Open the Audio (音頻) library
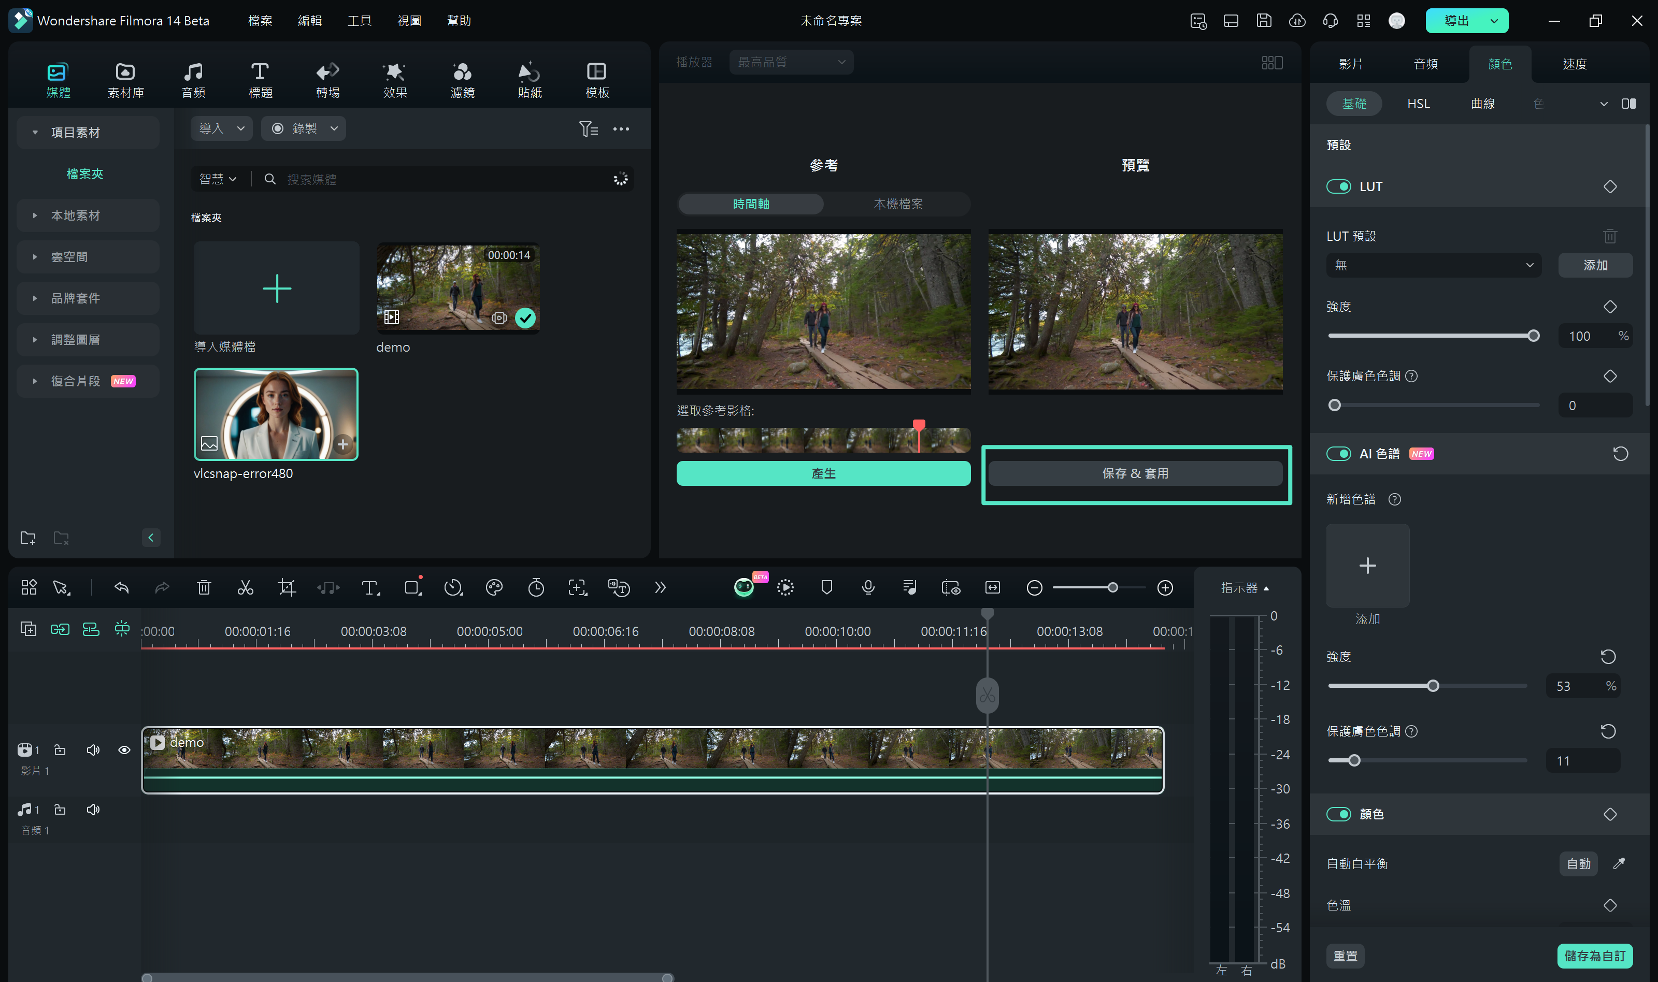This screenshot has width=1658, height=982. pyautogui.click(x=193, y=80)
